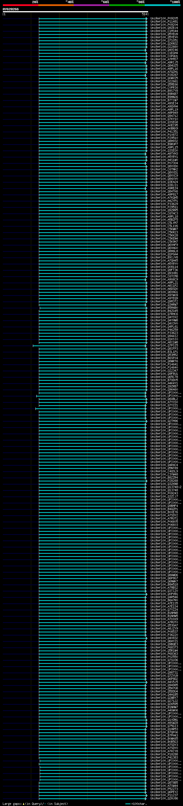Click the orange ~40% identity legend bar
The height and width of the screenshot is (806, 183).
[x=56, y=5]
